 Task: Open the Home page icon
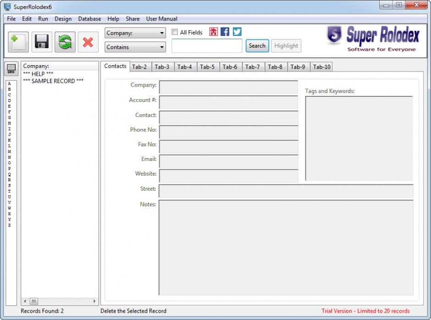coord(213,32)
